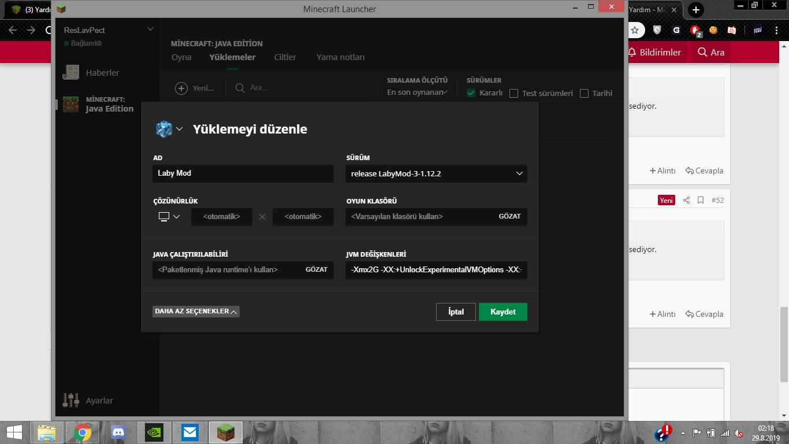The height and width of the screenshot is (444, 789).
Task: Click the share icon on post #52
Action: coord(687,200)
